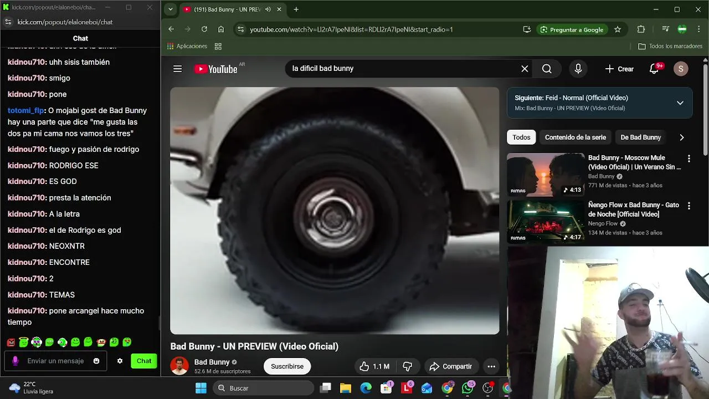Run search with the magnifier button
The image size is (709, 399).
(x=547, y=69)
